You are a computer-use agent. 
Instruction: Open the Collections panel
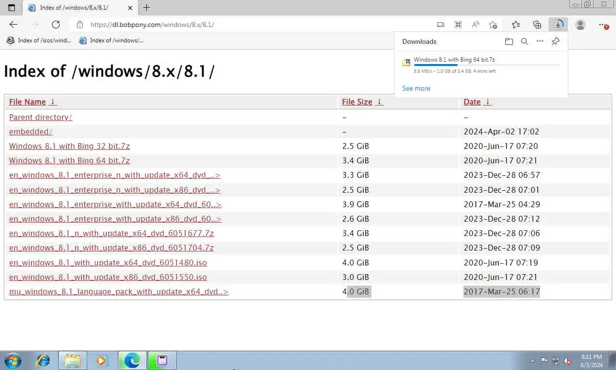point(537,25)
